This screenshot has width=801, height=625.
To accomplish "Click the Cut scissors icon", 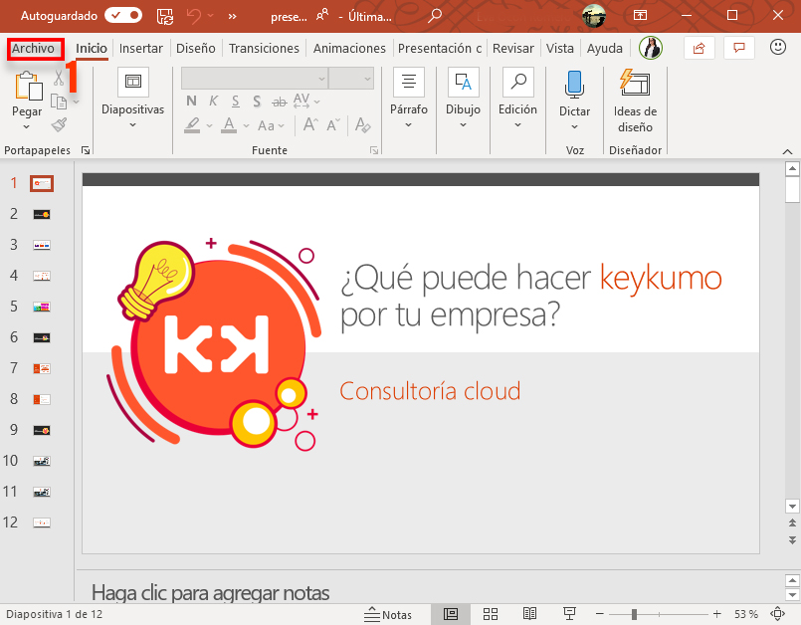I will pyautogui.click(x=59, y=78).
